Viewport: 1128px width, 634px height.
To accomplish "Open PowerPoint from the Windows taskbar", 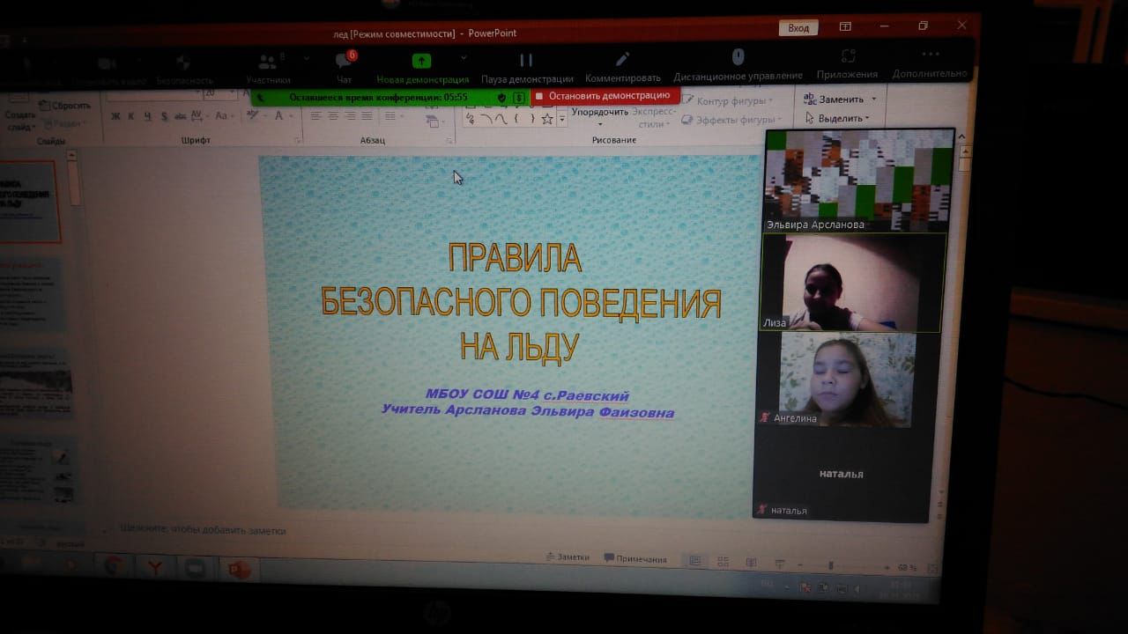I will [239, 570].
